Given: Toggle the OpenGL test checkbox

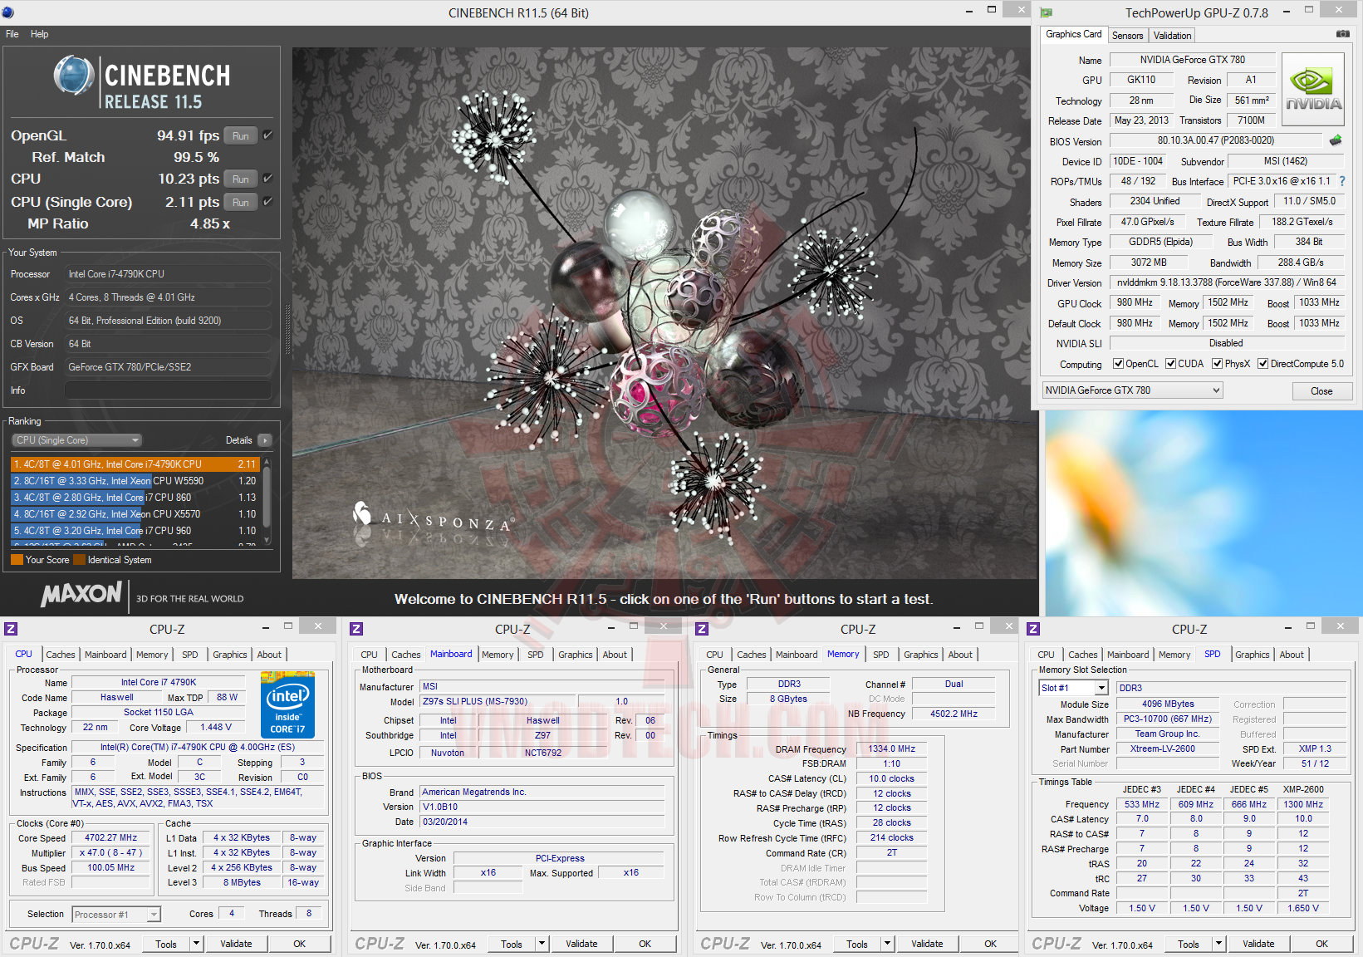Looking at the screenshot, I should [267, 135].
